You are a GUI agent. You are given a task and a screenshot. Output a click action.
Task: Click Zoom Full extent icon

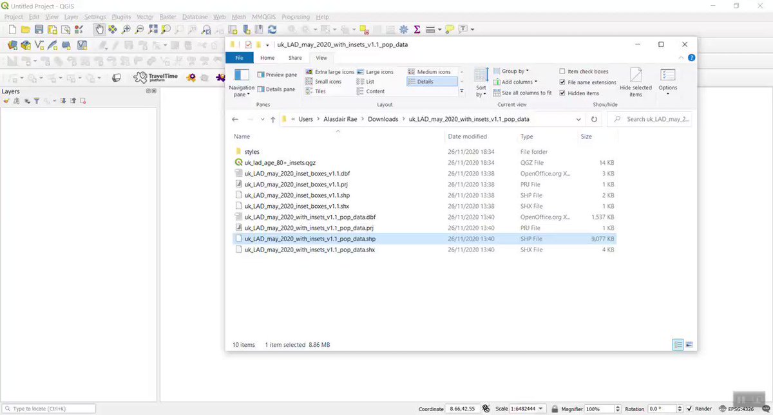[153, 30]
